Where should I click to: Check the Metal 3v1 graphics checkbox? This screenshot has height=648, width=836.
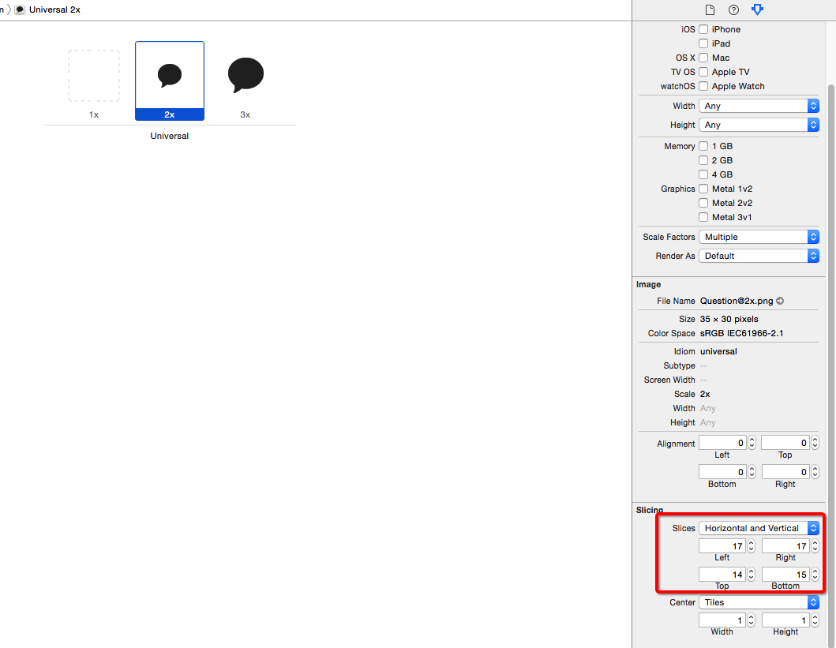[x=703, y=217]
